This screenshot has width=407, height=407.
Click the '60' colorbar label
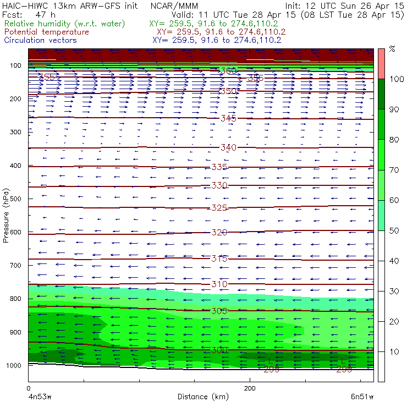click(x=394, y=200)
